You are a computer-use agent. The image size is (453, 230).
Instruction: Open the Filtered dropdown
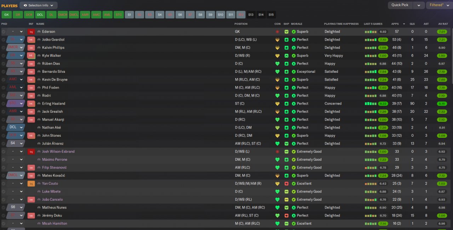pos(438,5)
